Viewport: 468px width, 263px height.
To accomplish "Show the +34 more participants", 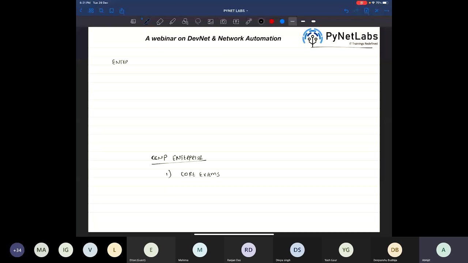I will pyautogui.click(x=17, y=250).
